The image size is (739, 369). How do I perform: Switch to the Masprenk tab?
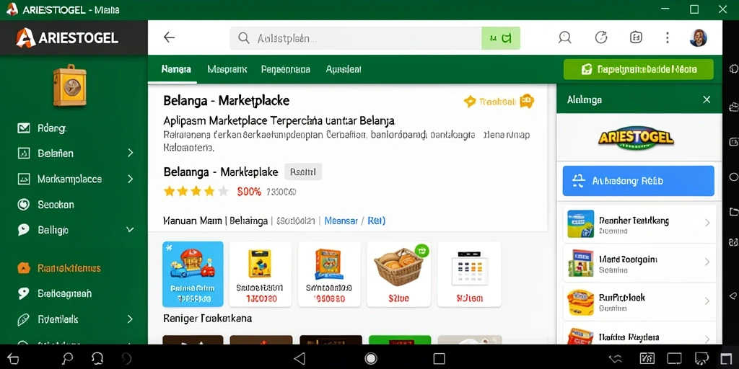227,69
